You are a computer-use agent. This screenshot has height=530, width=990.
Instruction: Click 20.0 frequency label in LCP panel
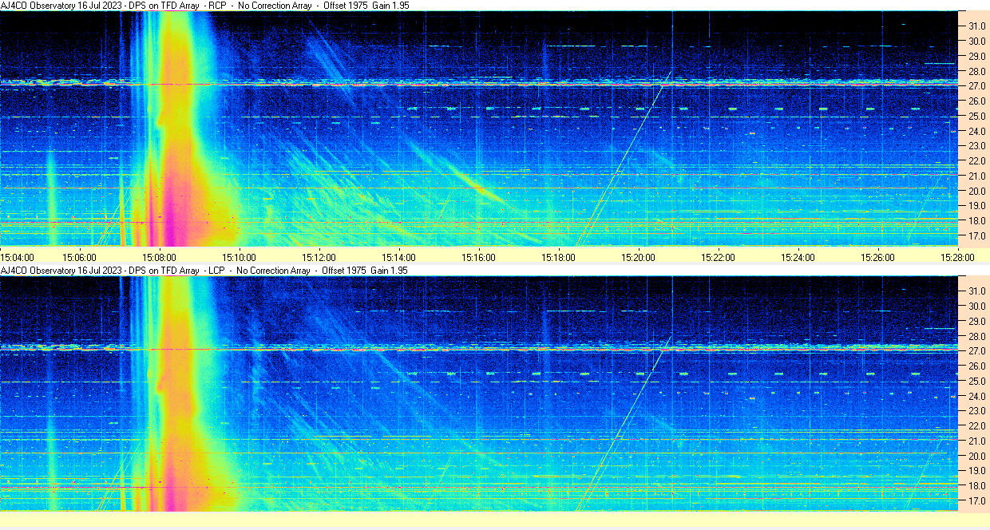click(977, 456)
